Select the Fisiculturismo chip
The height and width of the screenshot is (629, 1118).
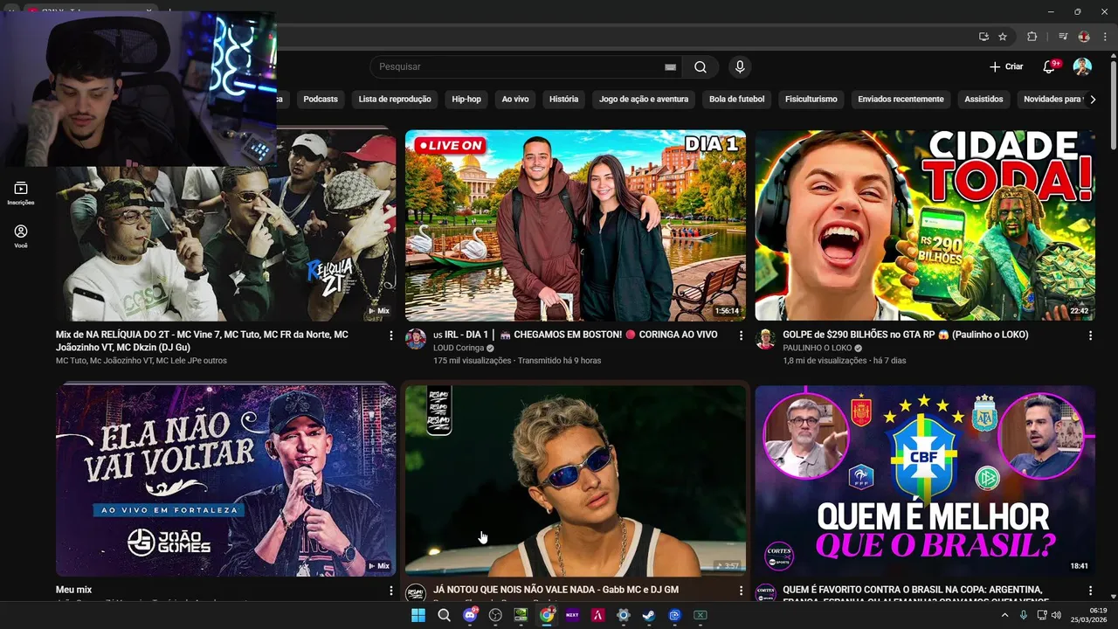pyautogui.click(x=811, y=100)
